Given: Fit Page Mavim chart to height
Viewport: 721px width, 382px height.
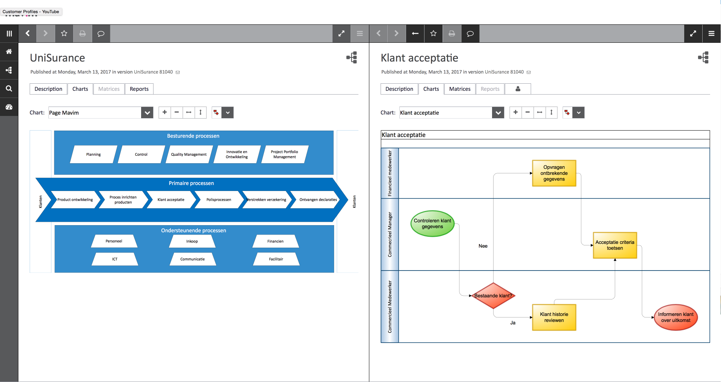Looking at the screenshot, I should [201, 113].
